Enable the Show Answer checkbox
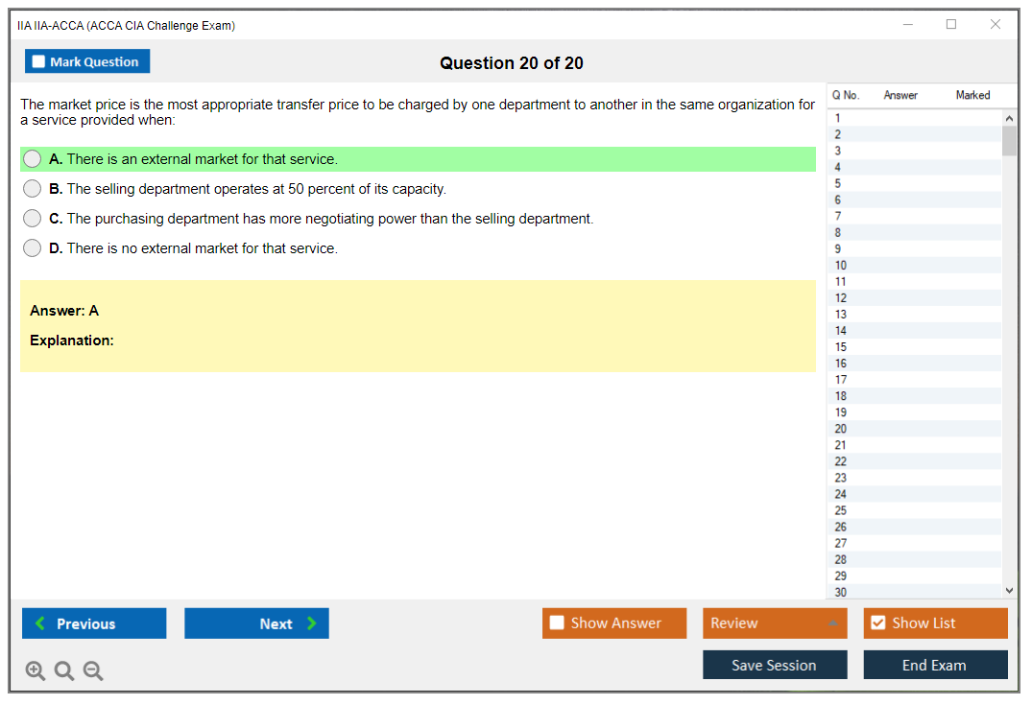1032x705 pixels. 558,623
